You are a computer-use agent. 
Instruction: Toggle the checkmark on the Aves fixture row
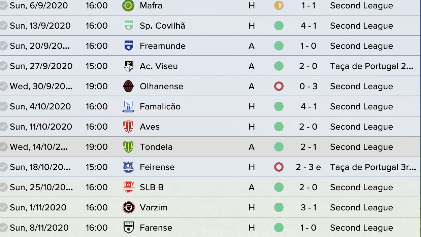point(3,127)
